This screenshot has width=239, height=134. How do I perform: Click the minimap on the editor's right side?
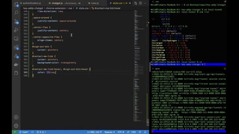(139, 66)
